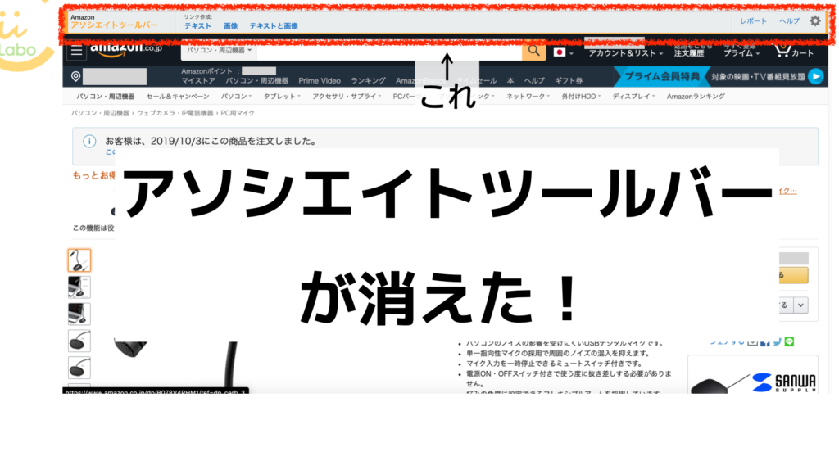The image size is (839, 452).
Task: Share the product via Twitter icon
Action: click(x=777, y=341)
